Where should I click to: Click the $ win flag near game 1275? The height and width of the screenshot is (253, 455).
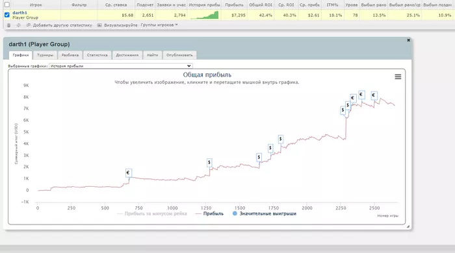[209, 162]
